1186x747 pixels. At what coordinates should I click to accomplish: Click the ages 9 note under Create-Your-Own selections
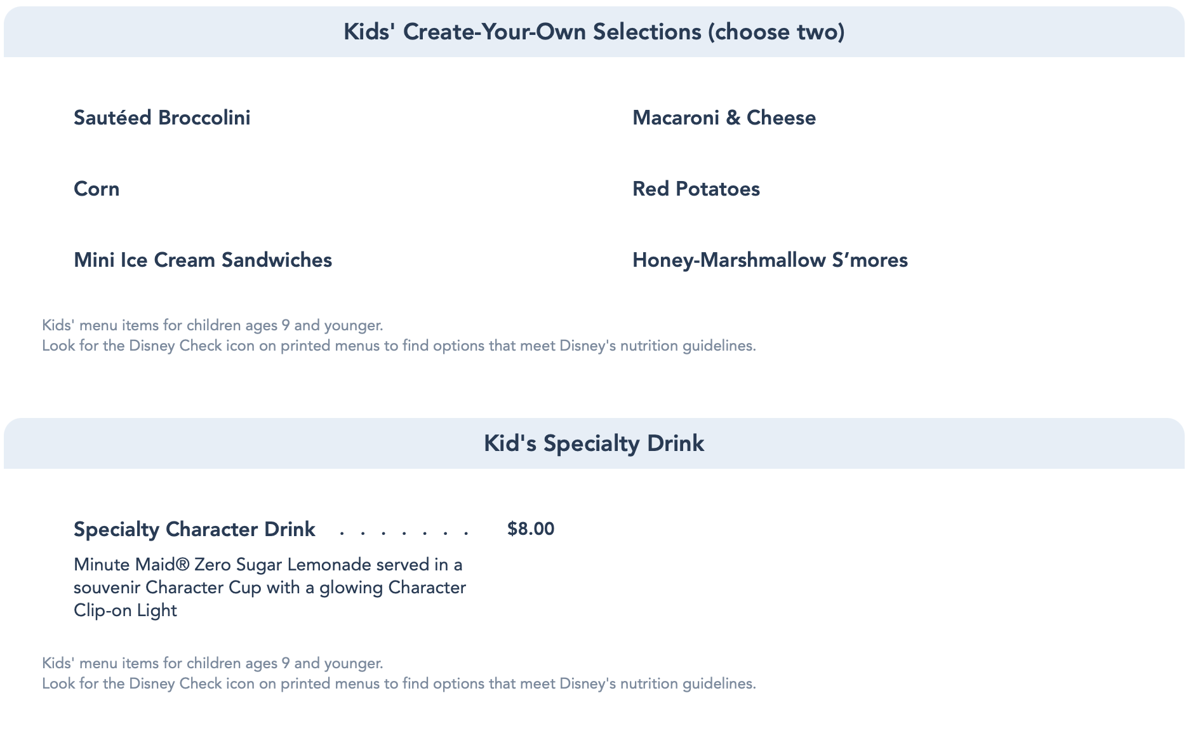(x=213, y=326)
